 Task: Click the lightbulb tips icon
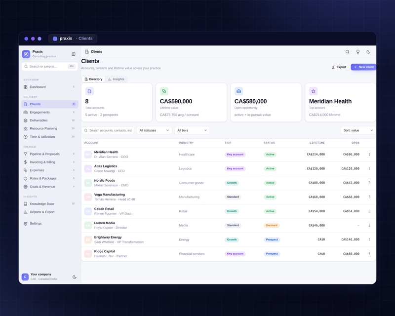(x=357, y=52)
